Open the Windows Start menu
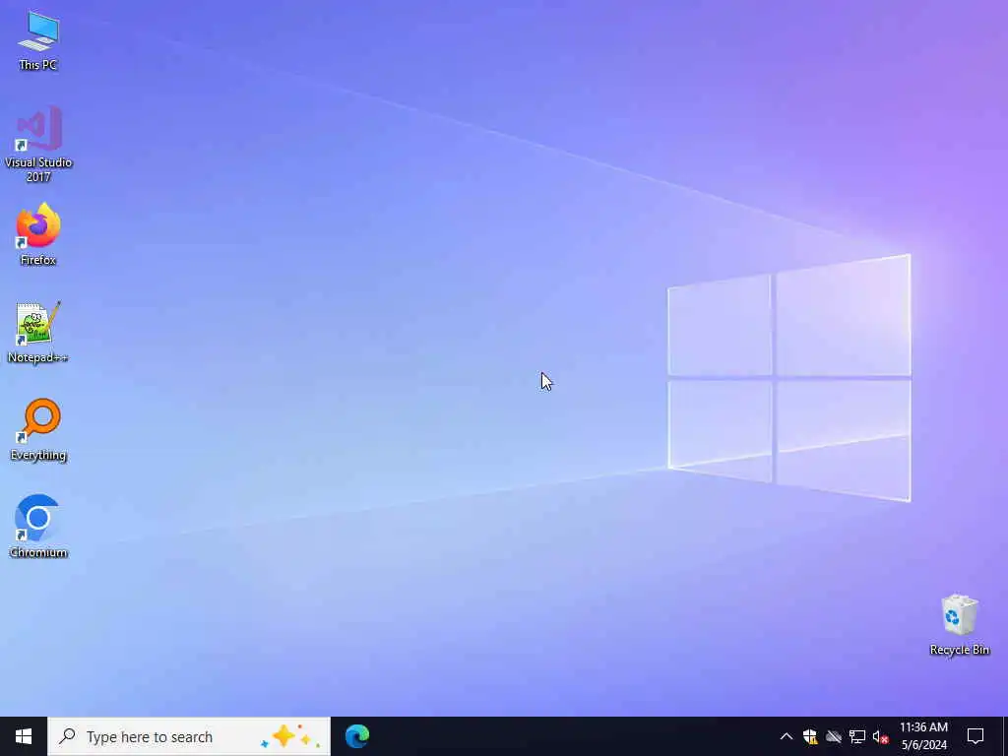Image resolution: width=1008 pixels, height=756 pixels. pyautogui.click(x=24, y=736)
